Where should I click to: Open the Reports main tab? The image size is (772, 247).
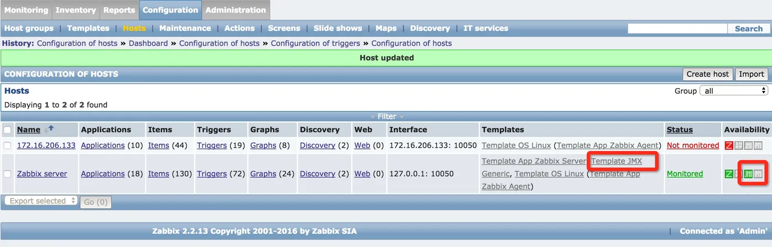click(x=119, y=10)
